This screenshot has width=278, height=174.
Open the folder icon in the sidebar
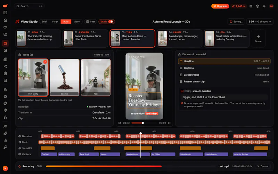point(5,34)
